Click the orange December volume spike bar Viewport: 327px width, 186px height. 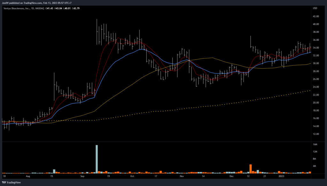coord(251,168)
